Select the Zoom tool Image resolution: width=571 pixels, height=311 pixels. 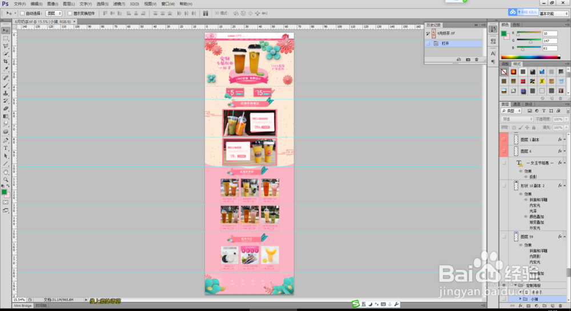6,179
